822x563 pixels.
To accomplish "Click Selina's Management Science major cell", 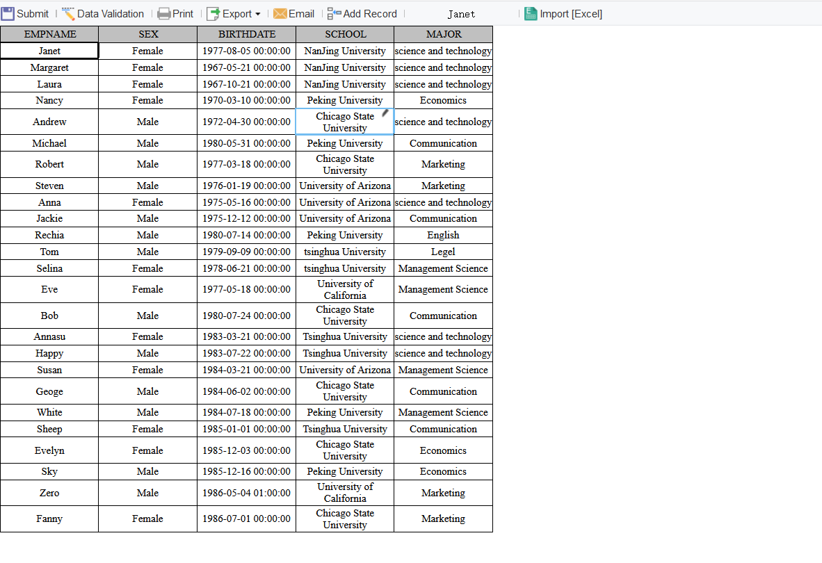I will tap(443, 268).
